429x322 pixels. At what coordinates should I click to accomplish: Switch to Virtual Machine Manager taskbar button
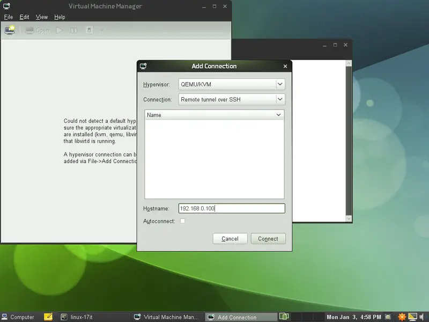(x=168, y=317)
